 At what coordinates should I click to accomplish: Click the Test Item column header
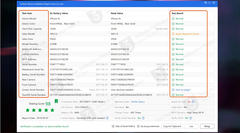pyautogui.click(x=27, y=13)
